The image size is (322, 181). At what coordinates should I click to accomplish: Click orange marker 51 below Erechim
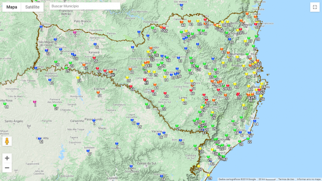98,92
